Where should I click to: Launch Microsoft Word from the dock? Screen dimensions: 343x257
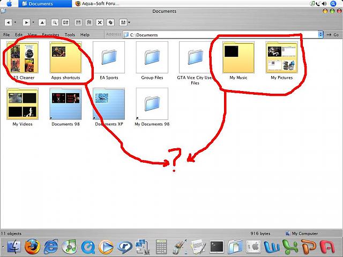(272, 247)
